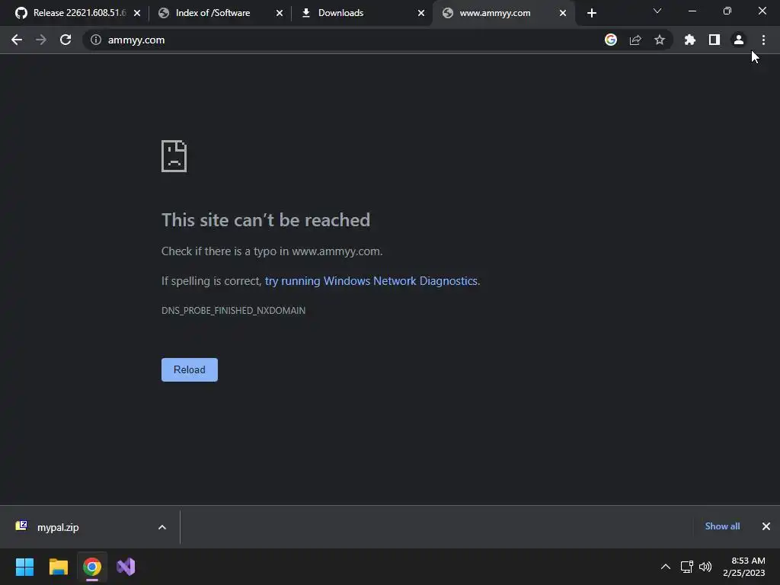780x585 pixels.
Task: Open the network status tray icon
Action: click(686, 567)
